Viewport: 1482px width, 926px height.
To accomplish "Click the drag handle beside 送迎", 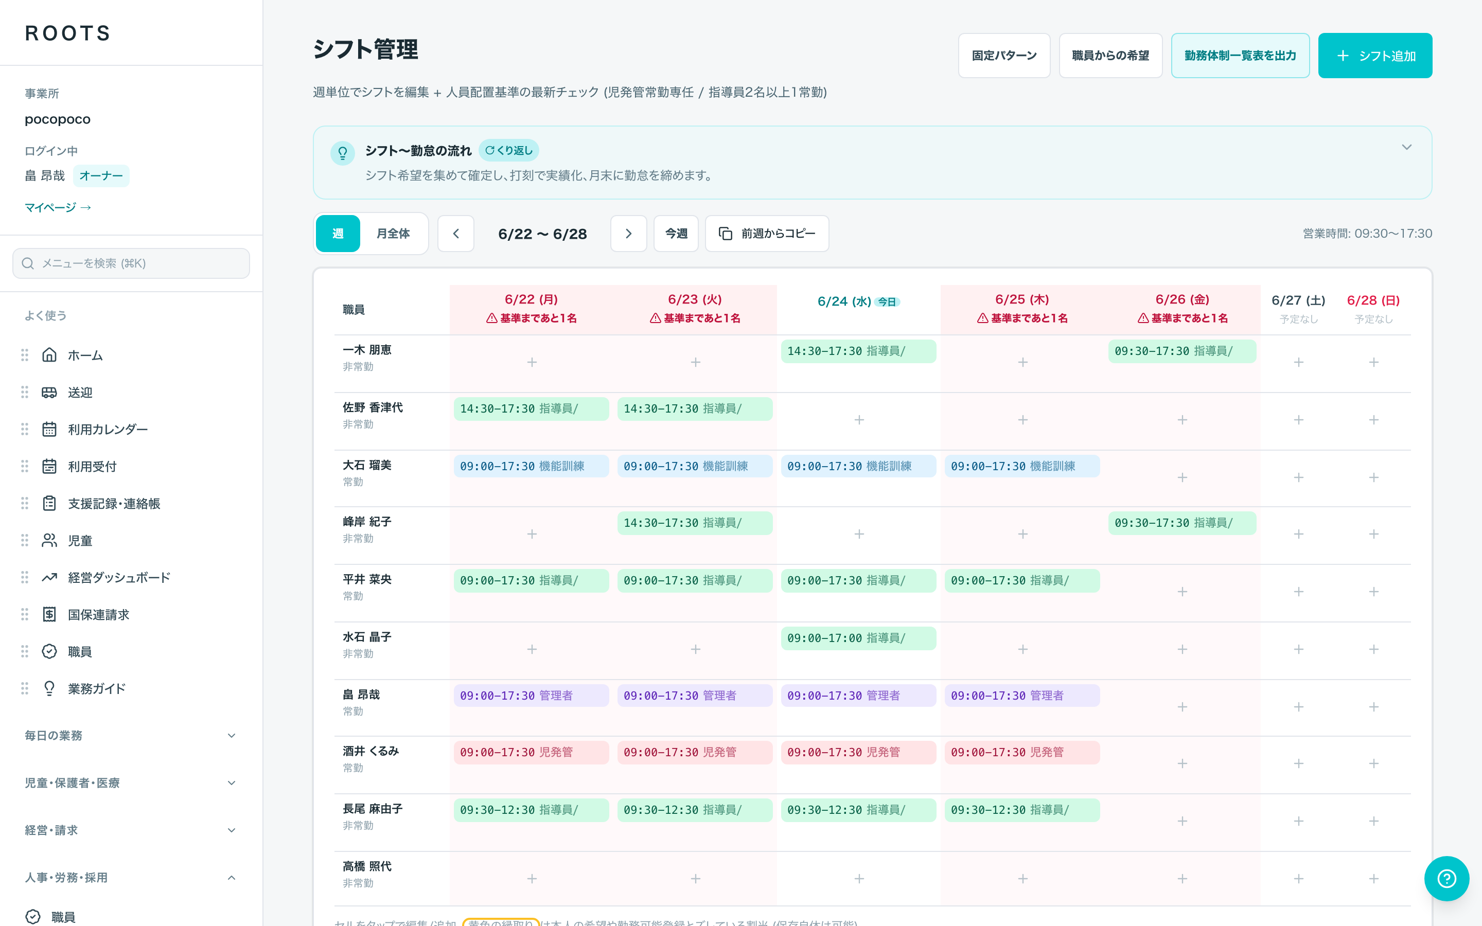I will [x=25, y=393].
